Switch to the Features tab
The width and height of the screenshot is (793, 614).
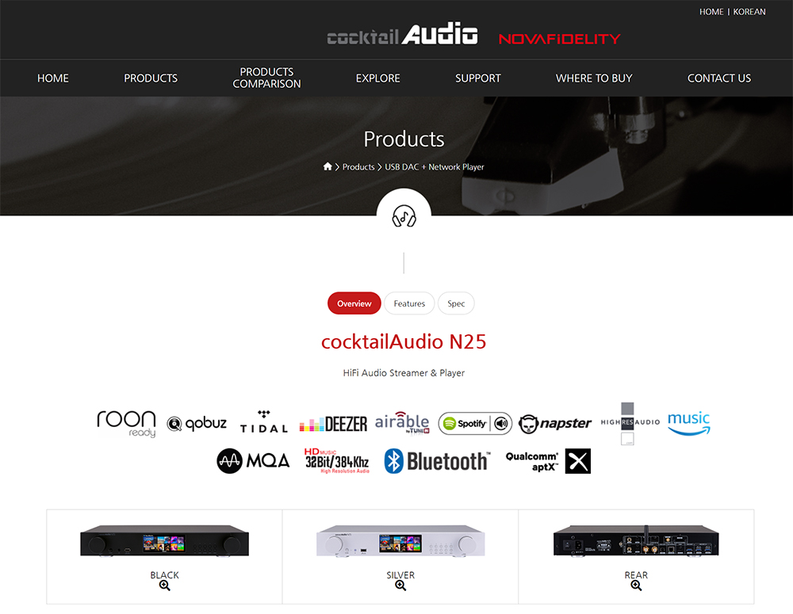[409, 303]
